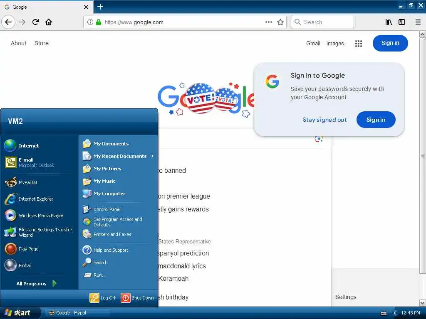Close the Google tab
This screenshot has width=426, height=319.
(x=86, y=7)
